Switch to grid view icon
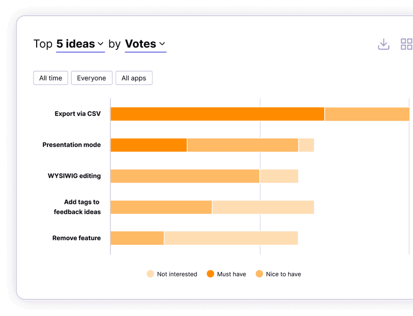The image size is (413, 316). [x=406, y=44]
